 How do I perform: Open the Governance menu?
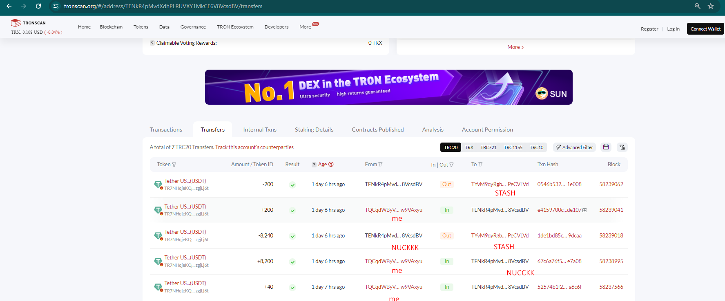[x=193, y=27]
